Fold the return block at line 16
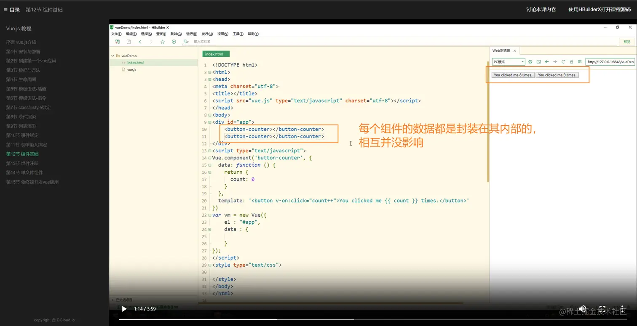The width and height of the screenshot is (637, 326). tap(210, 172)
